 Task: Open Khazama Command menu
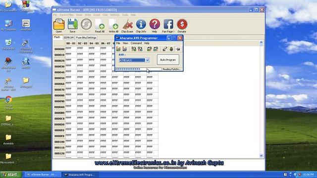tap(136, 43)
